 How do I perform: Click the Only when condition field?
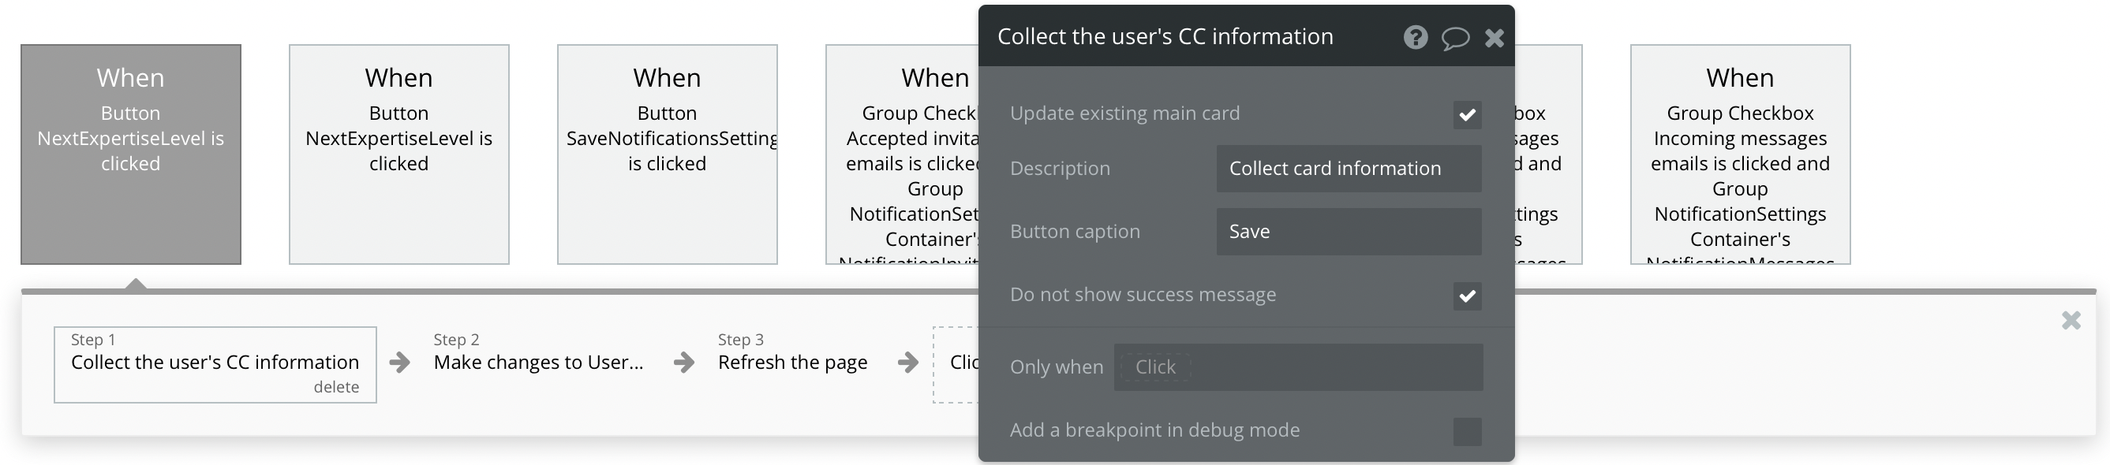1297,366
